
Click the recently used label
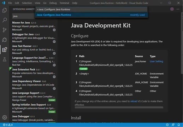coord(137,15)
